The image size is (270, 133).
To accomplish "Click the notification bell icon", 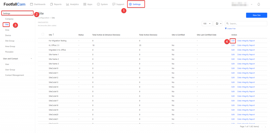I will pyautogui.click(x=259, y=4).
